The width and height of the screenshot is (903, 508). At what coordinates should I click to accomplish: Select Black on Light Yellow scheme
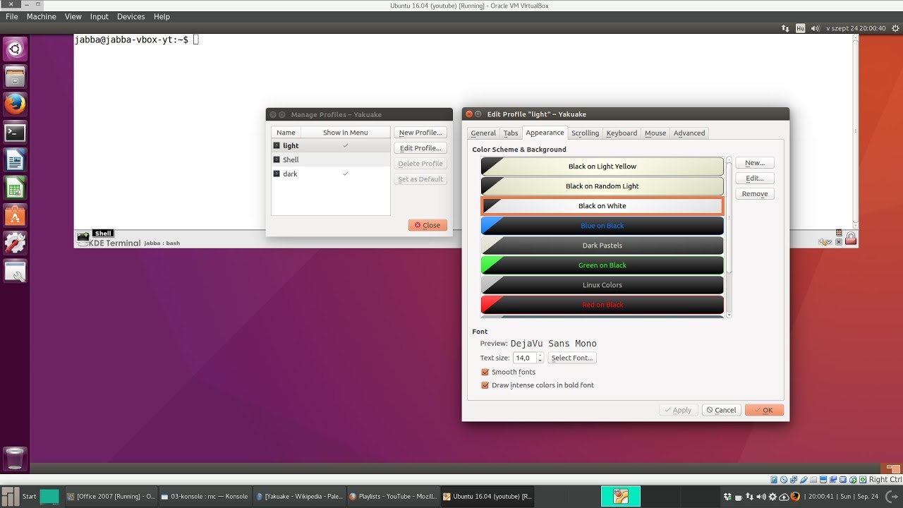(602, 167)
